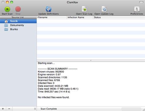The height and width of the screenshot is (111, 145).
Task: Stop the scan with the red icon
Action: tap(18, 9)
